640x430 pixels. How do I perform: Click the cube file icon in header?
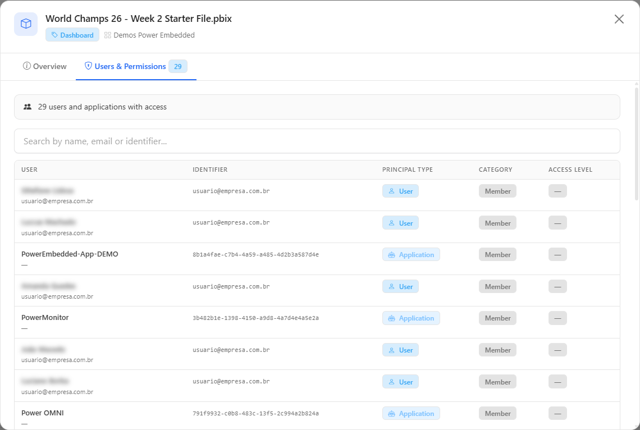click(x=26, y=24)
